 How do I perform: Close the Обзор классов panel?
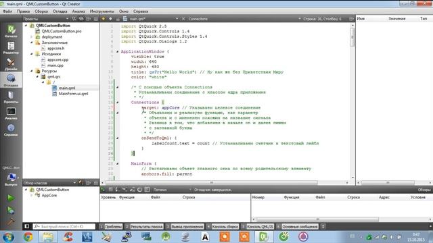96,183
